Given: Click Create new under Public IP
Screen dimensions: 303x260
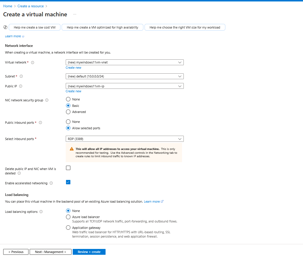Looking at the screenshot, I should click(x=74, y=91).
